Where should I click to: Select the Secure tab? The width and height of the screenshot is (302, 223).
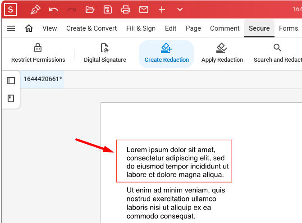coord(259,28)
